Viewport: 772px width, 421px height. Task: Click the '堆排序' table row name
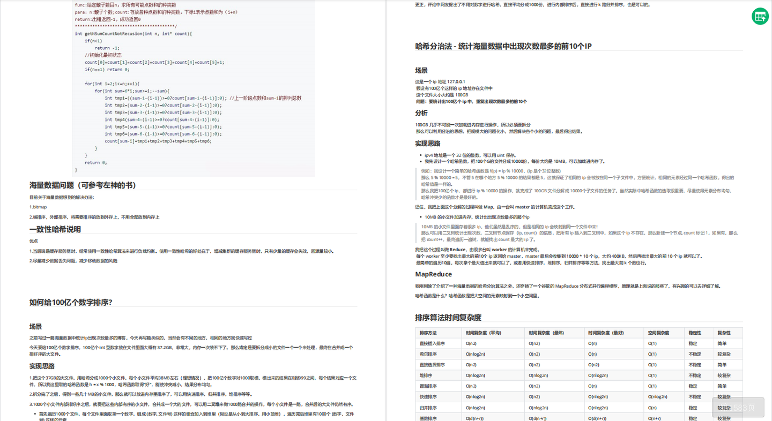point(427,375)
